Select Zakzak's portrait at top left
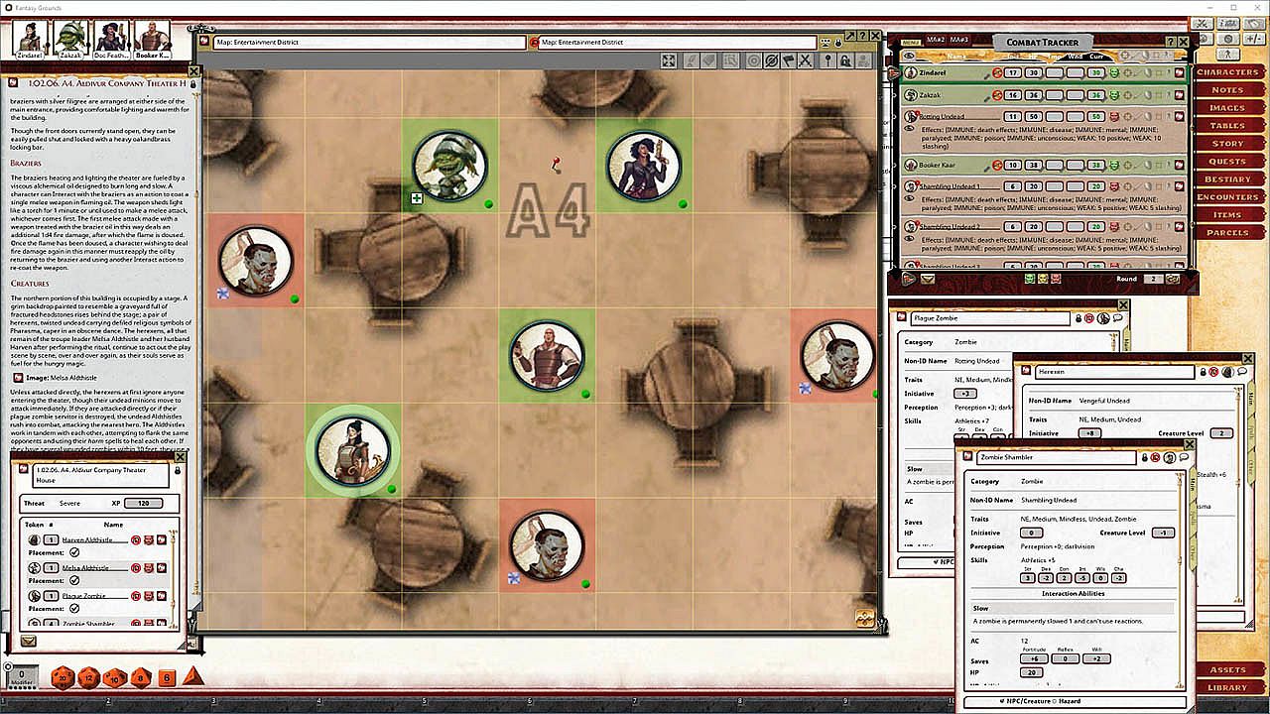 click(70, 38)
